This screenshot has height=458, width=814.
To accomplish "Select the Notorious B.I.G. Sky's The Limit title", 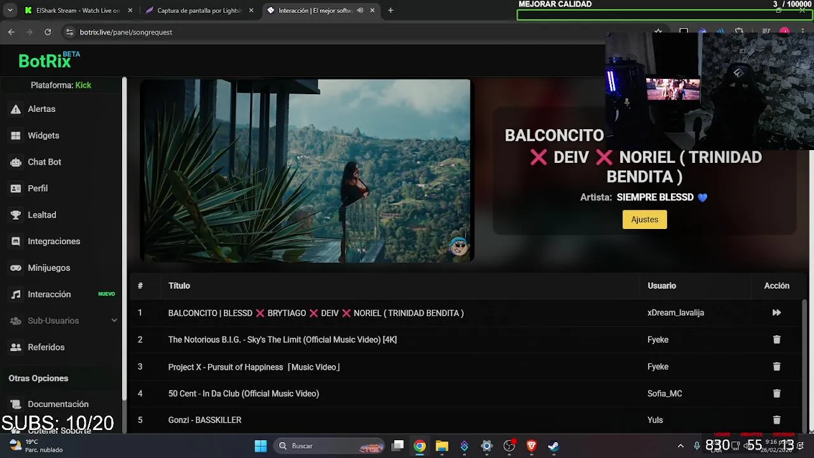I will pos(282,340).
